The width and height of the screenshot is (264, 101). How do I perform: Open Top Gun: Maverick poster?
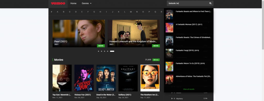62,78
